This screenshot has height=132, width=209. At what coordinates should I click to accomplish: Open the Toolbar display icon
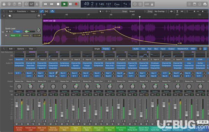(x=20, y=4)
